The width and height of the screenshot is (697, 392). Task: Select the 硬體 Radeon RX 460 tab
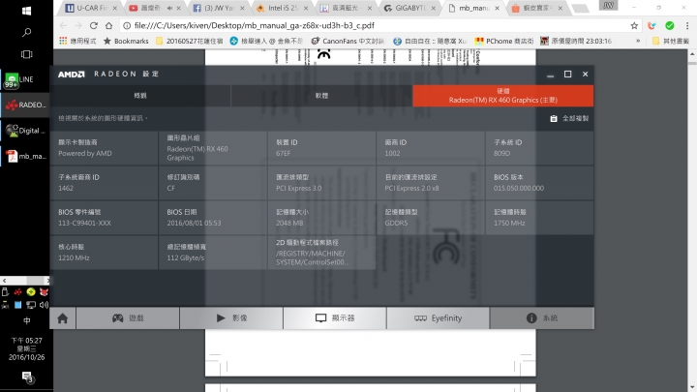tap(502, 96)
